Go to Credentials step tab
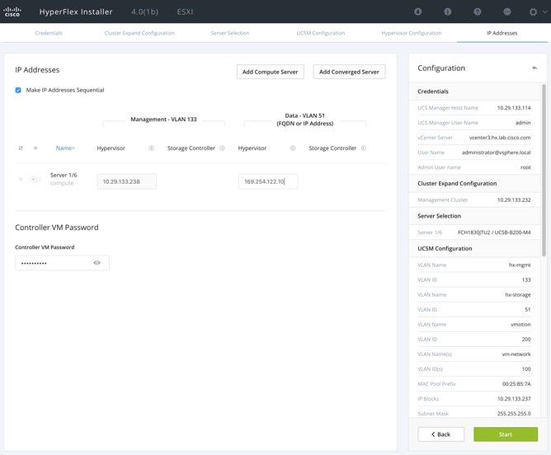 (x=49, y=33)
